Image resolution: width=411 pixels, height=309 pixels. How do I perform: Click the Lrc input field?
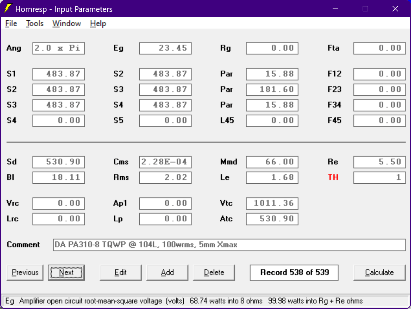[58, 219]
